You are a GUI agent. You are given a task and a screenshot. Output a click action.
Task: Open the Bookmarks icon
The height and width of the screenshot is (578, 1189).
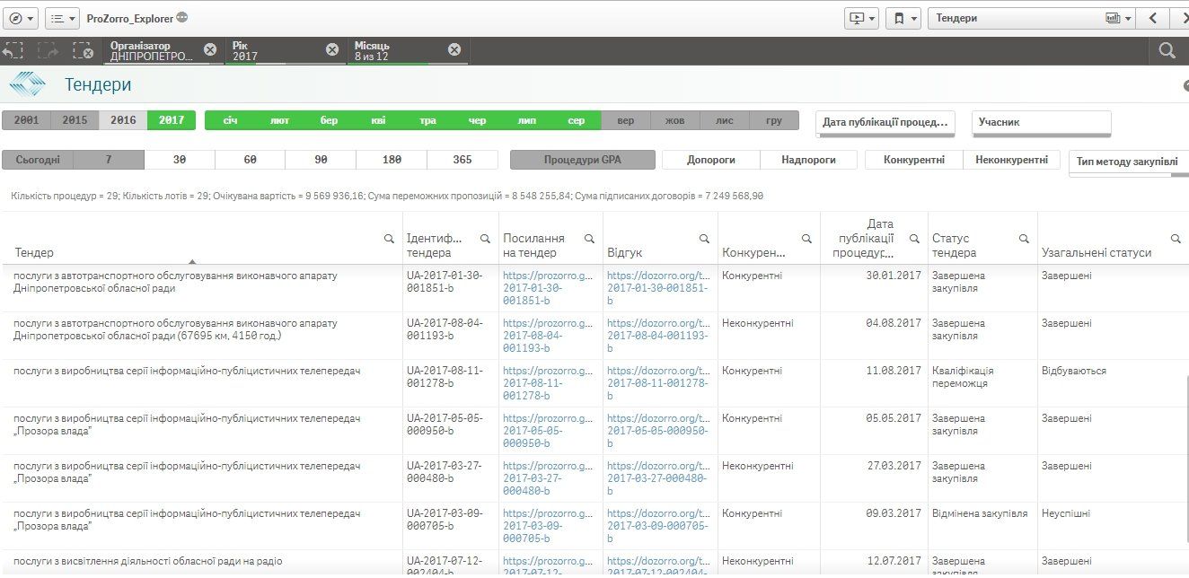[x=899, y=16]
